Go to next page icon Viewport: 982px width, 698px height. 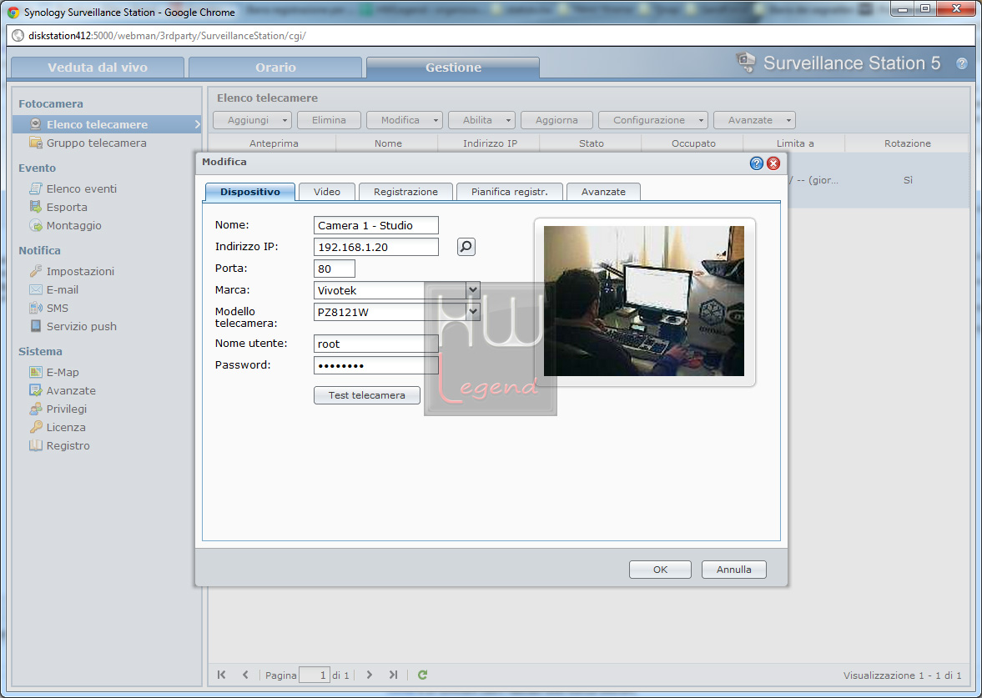[370, 675]
